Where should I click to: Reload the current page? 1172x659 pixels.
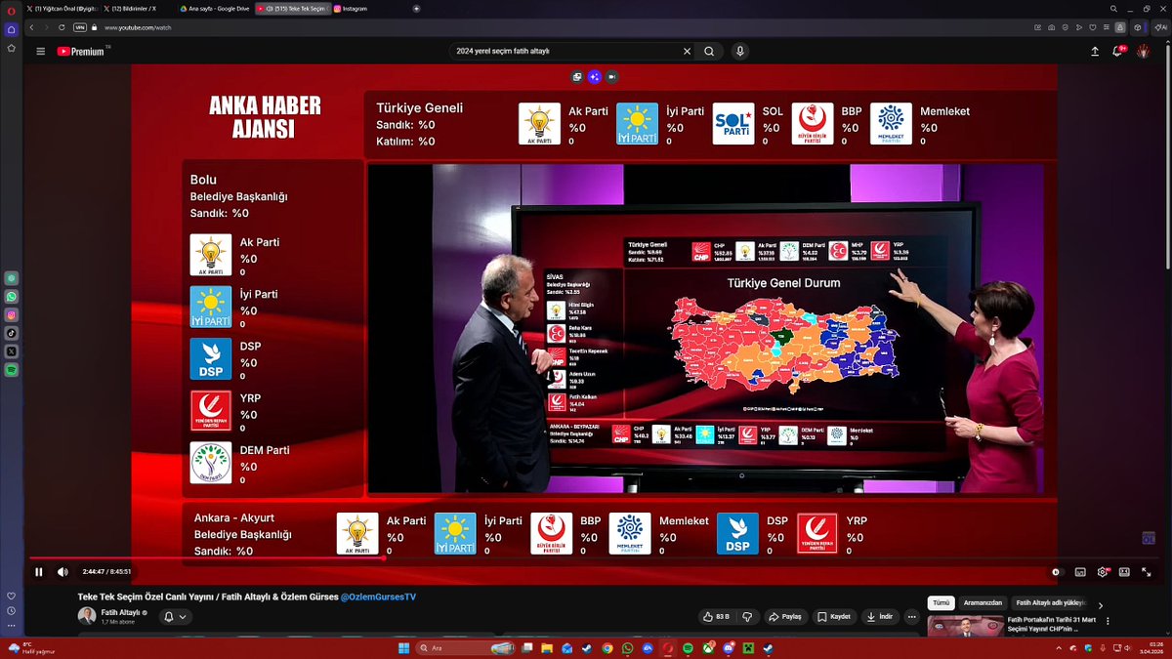point(63,29)
